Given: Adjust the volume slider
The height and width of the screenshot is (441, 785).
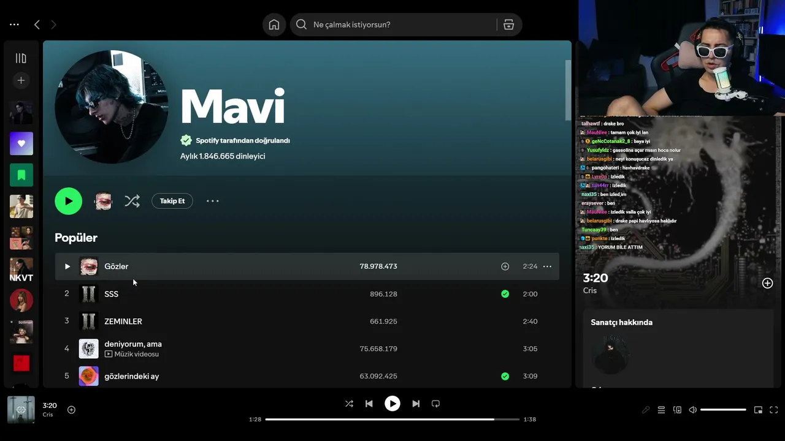Looking at the screenshot, I should [x=724, y=410].
